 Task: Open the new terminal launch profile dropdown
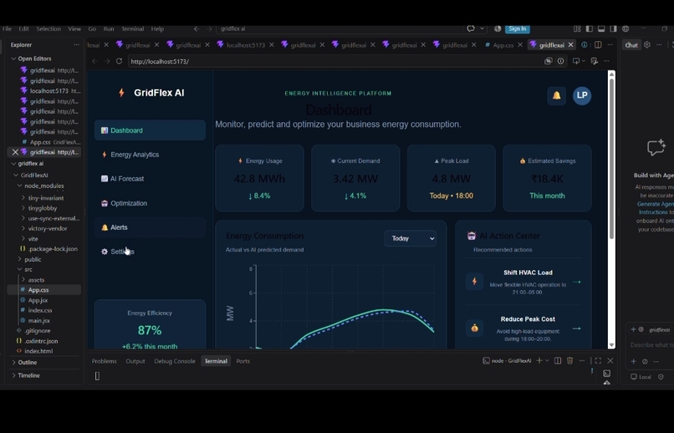point(547,361)
